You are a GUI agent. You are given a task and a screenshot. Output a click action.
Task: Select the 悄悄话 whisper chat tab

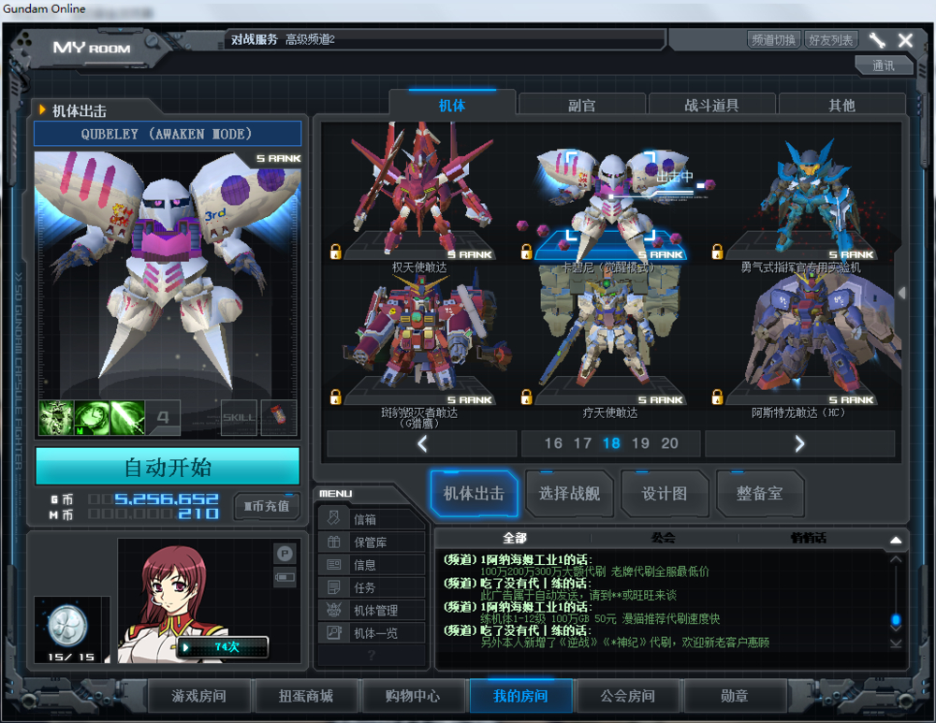809,538
